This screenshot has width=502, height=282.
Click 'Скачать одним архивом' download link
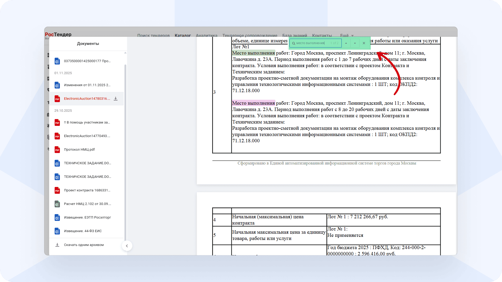point(84,245)
